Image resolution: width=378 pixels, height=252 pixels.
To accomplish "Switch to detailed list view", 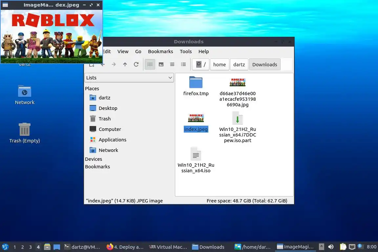I will tap(183, 64).
